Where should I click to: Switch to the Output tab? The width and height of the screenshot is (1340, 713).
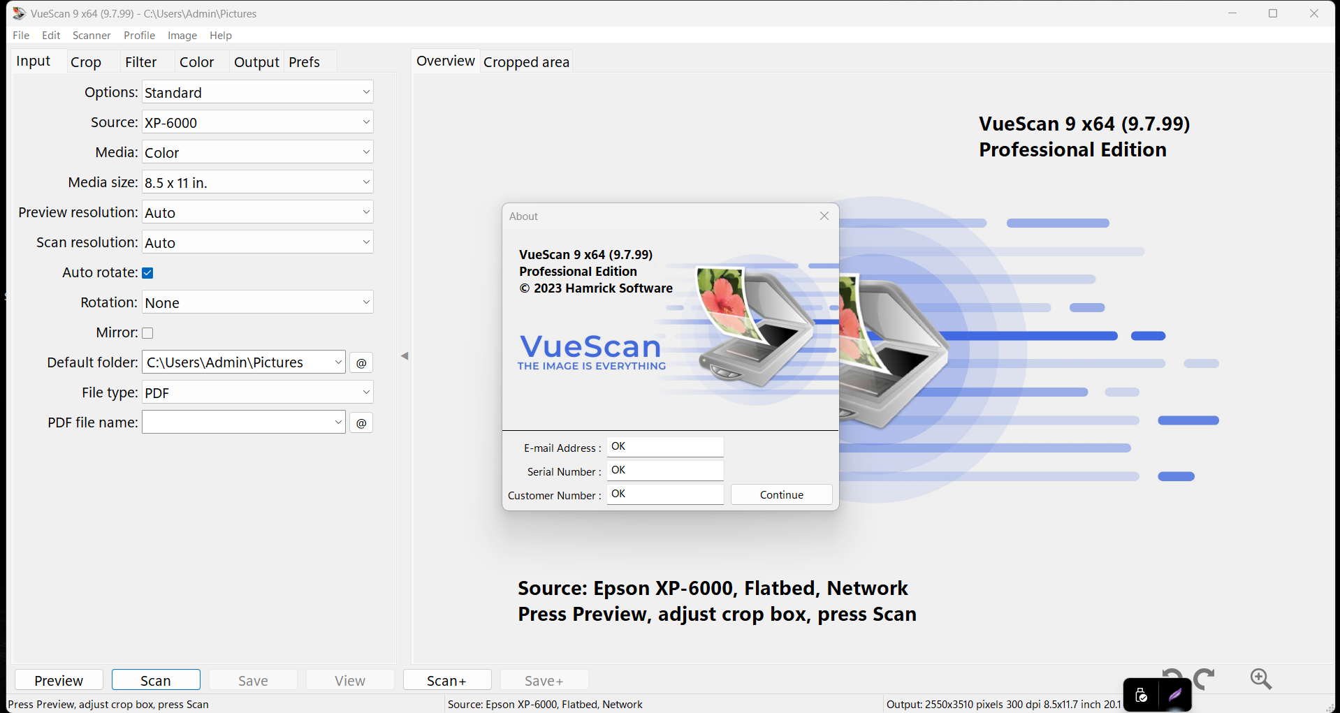click(257, 62)
